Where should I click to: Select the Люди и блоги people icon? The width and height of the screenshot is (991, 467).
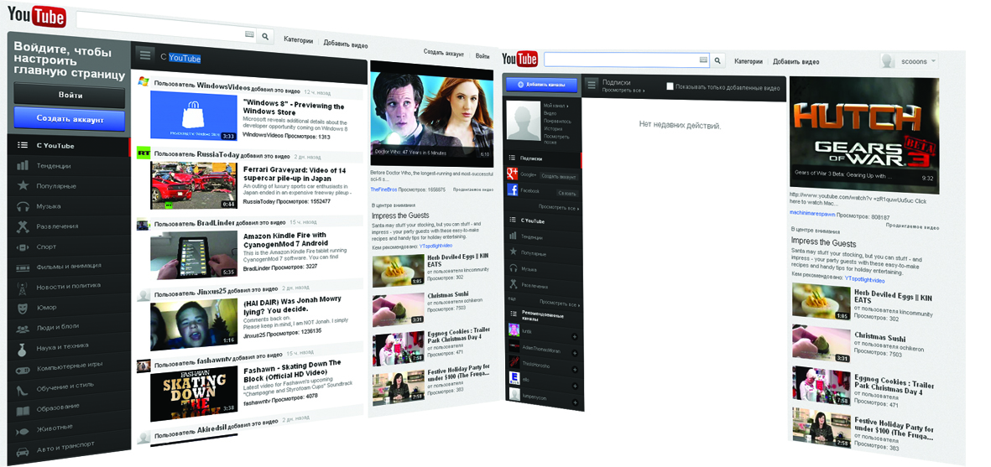23,328
